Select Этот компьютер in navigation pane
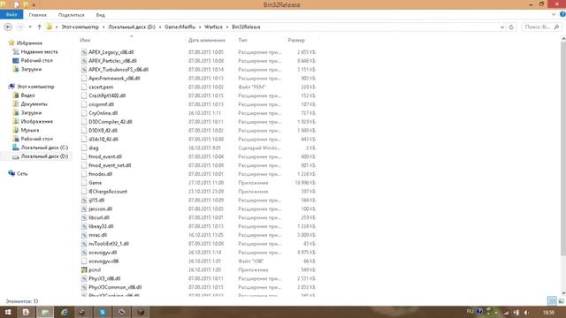This screenshot has height=318, width=566. point(35,87)
